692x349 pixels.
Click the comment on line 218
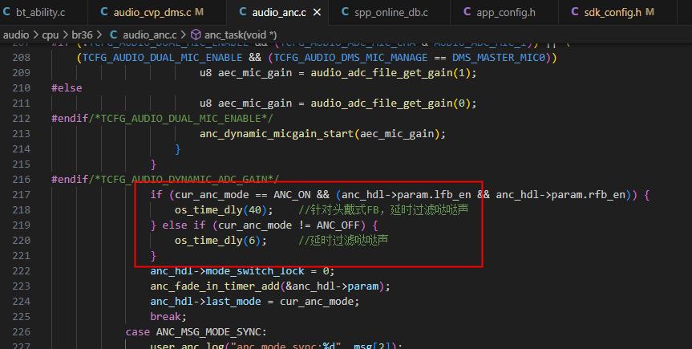click(x=383, y=210)
